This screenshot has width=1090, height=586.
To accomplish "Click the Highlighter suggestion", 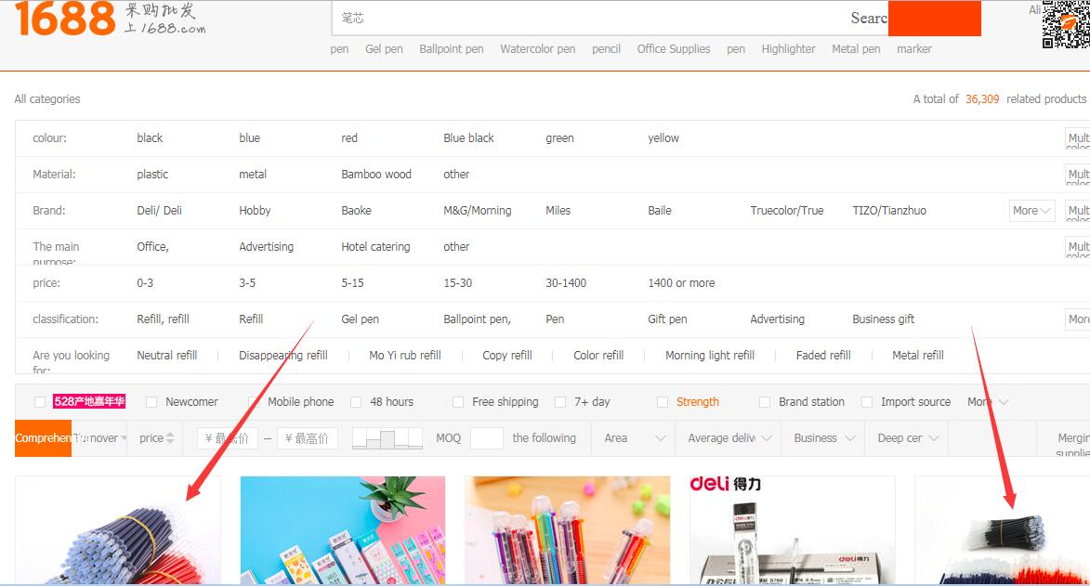I will (788, 48).
